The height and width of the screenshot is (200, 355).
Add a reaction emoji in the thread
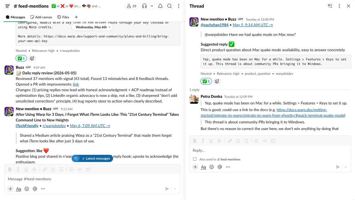(x=217, y=81)
